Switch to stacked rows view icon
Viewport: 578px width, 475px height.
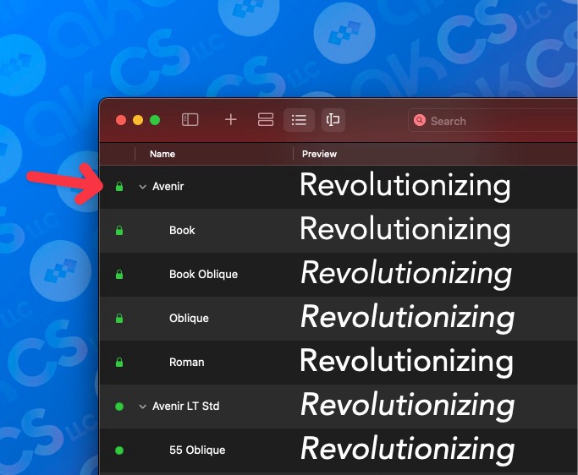(266, 120)
